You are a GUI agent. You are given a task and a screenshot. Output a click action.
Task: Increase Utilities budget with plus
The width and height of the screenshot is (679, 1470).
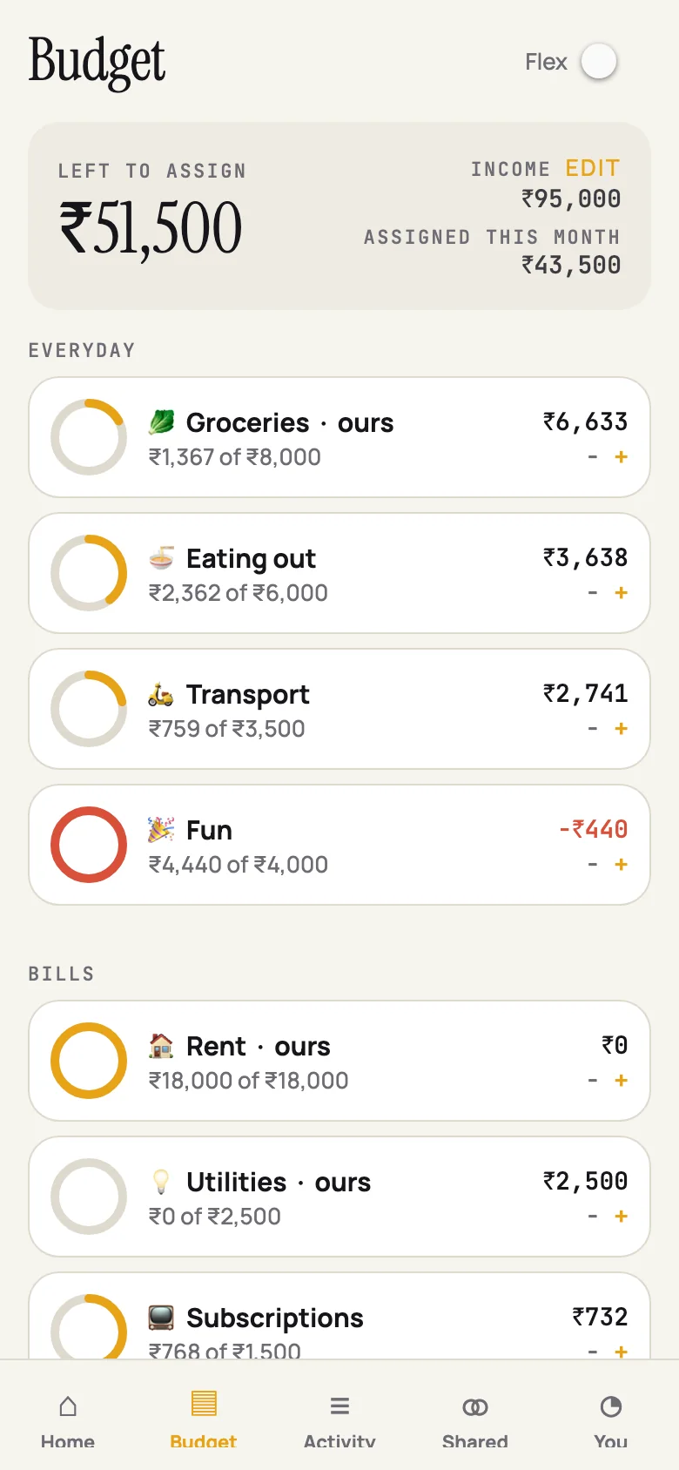(x=621, y=1217)
